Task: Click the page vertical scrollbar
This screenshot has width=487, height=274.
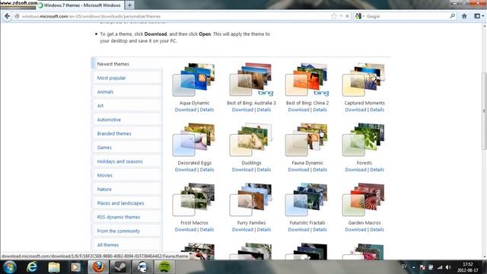Action: [484, 111]
